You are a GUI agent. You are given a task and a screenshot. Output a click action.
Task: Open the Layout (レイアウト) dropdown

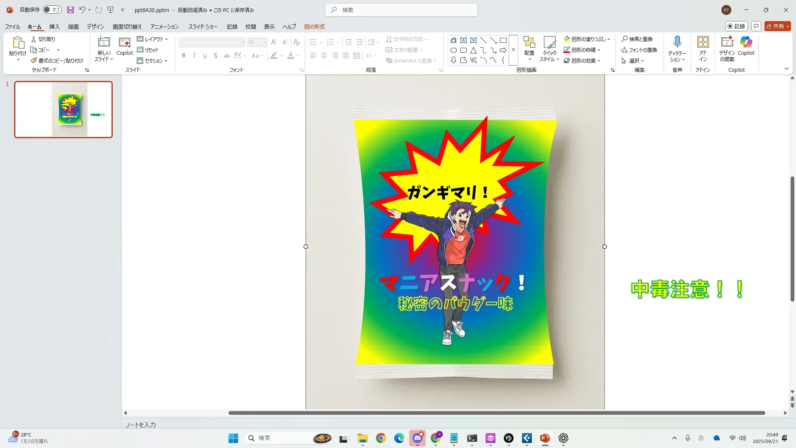point(153,39)
